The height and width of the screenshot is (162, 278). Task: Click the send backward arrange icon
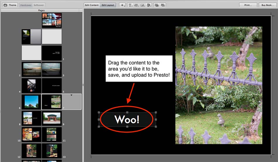pos(163,5)
